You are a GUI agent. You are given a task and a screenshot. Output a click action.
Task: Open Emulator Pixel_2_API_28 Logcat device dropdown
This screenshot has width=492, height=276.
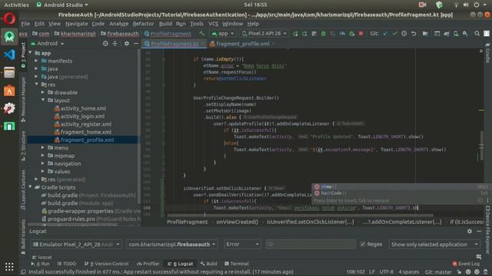tap(76, 244)
